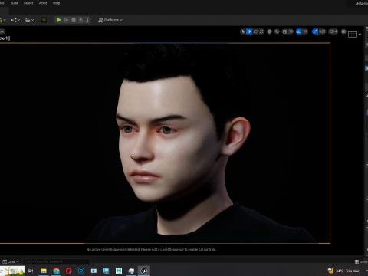The height and width of the screenshot is (276, 368).
Task: Open the Blueprints dropdown in toolbar
Action: tap(15, 20)
